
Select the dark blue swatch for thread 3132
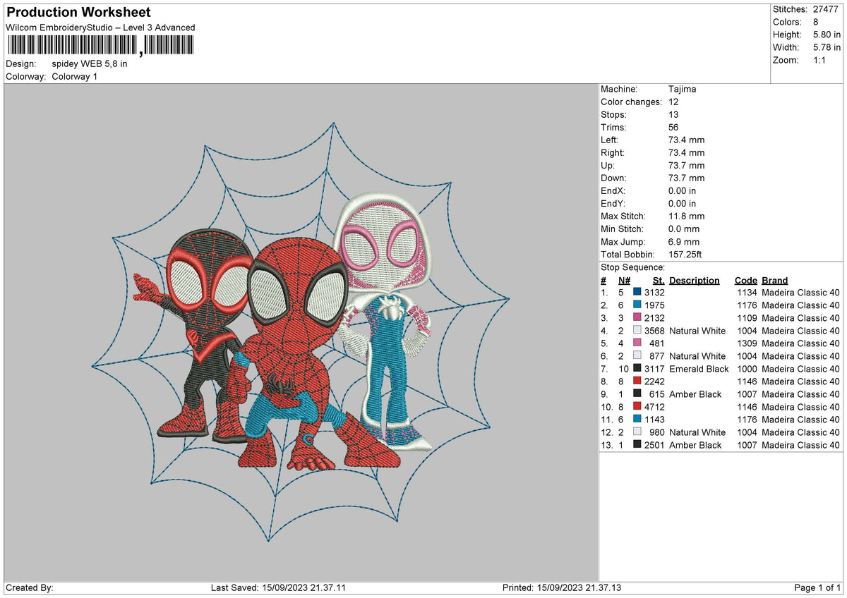[636, 292]
